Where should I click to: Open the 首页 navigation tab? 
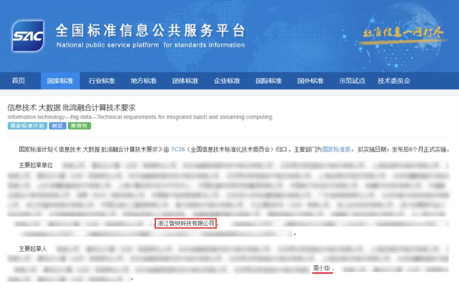coord(18,81)
